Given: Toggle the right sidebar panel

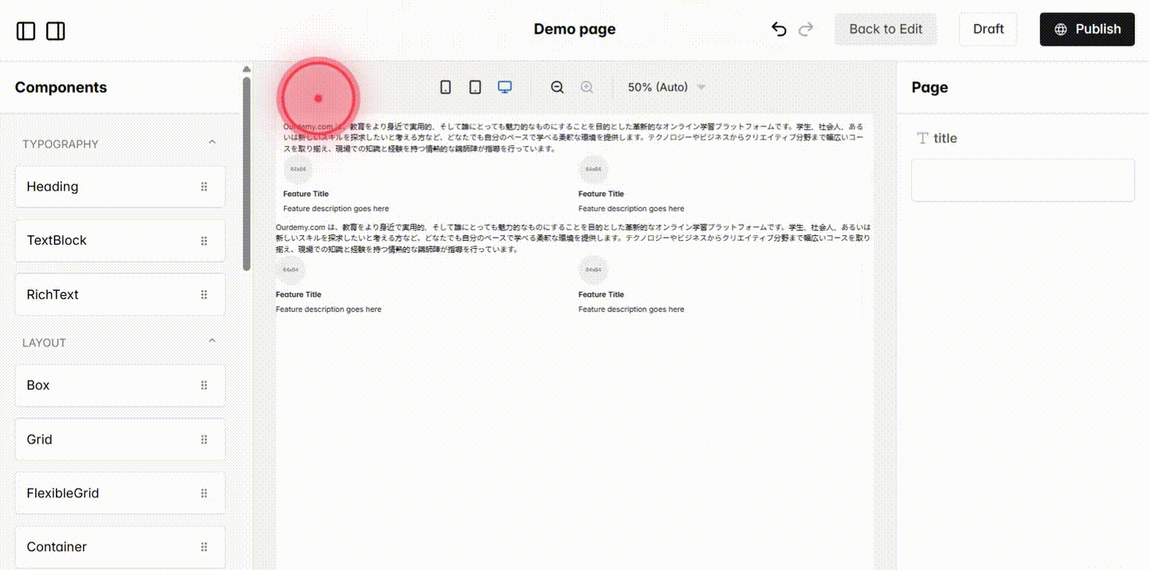Looking at the screenshot, I should pos(55,30).
